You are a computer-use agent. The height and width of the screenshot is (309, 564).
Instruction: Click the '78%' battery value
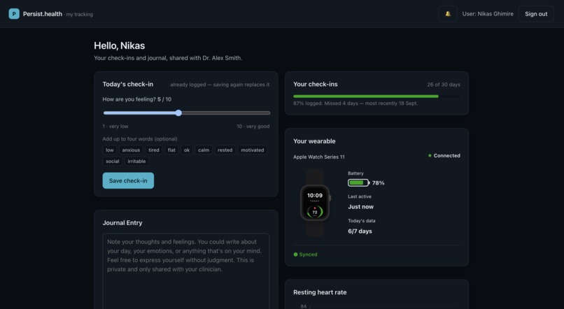click(x=378, y=183)
